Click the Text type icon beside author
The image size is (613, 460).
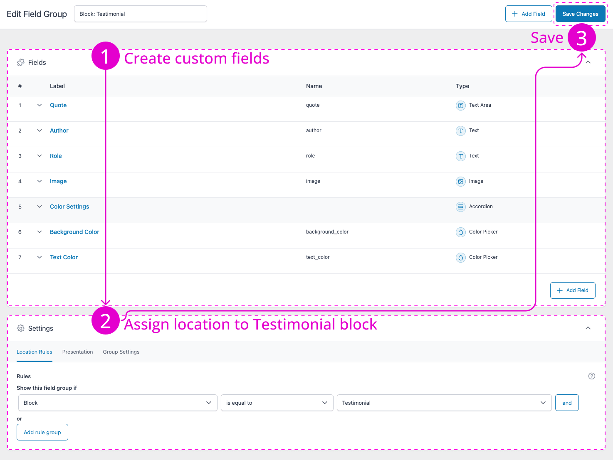(x=460, y=130)
